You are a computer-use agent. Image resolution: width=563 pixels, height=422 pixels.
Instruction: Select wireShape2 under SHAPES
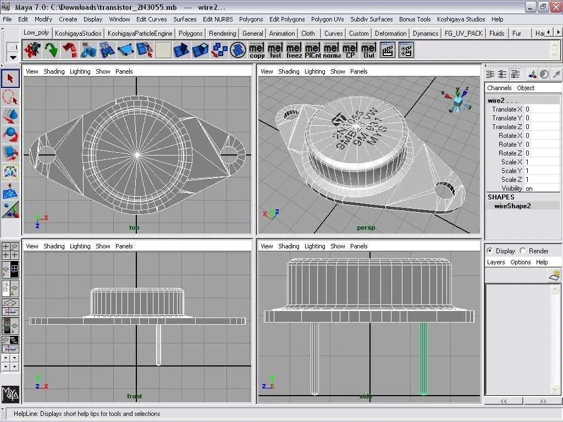[512, 206]
